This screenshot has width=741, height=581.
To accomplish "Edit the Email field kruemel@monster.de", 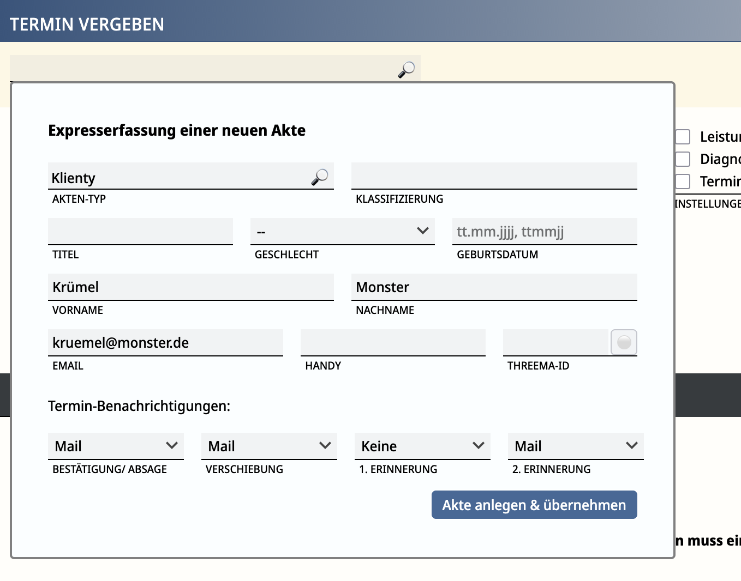I will tap(165, 343).
